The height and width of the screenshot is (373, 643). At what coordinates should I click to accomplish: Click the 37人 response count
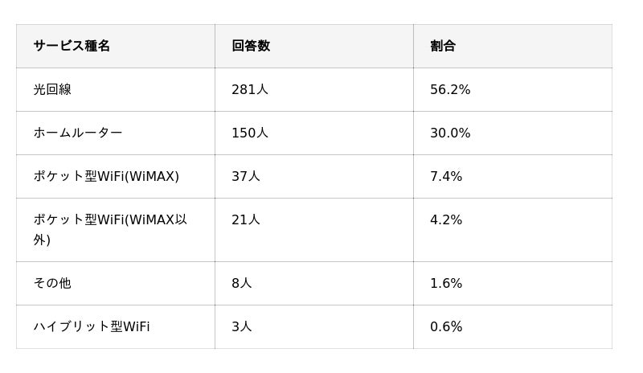(x=246, y=177)
